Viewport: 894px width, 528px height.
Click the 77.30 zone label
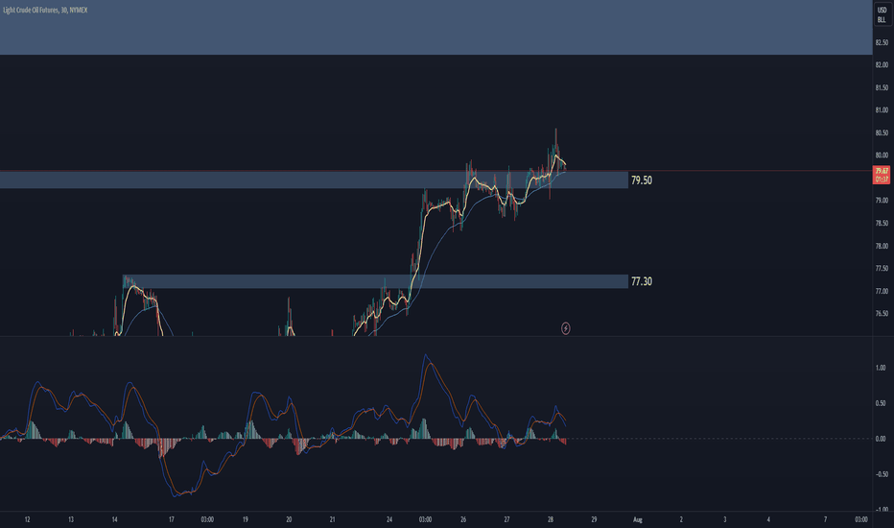[x=642, y=281]
